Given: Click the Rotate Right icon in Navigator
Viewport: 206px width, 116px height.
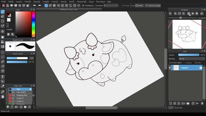Looking at the screenshot, I should point(197,14).
